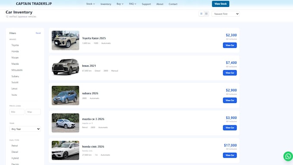293x165 pixels.
Task: Click the subaru 2026 title
Action: 90,93
